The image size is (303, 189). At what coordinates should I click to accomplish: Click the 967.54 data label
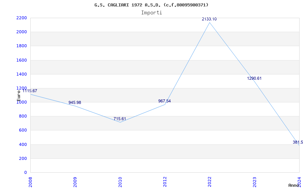click(x=164, y=101)
